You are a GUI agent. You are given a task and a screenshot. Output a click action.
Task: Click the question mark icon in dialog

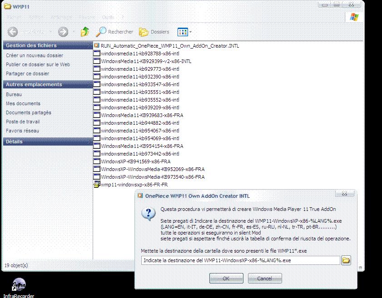149,214
